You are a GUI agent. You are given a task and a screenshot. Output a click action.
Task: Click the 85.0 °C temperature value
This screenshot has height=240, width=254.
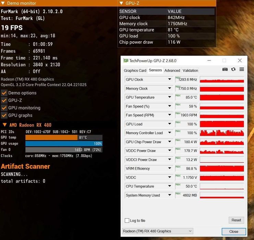pyautogui.click(x=191, y=98)
